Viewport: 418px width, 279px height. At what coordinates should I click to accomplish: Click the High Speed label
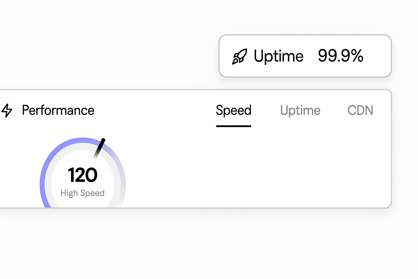pyautogui.click(x=82, y=193)
